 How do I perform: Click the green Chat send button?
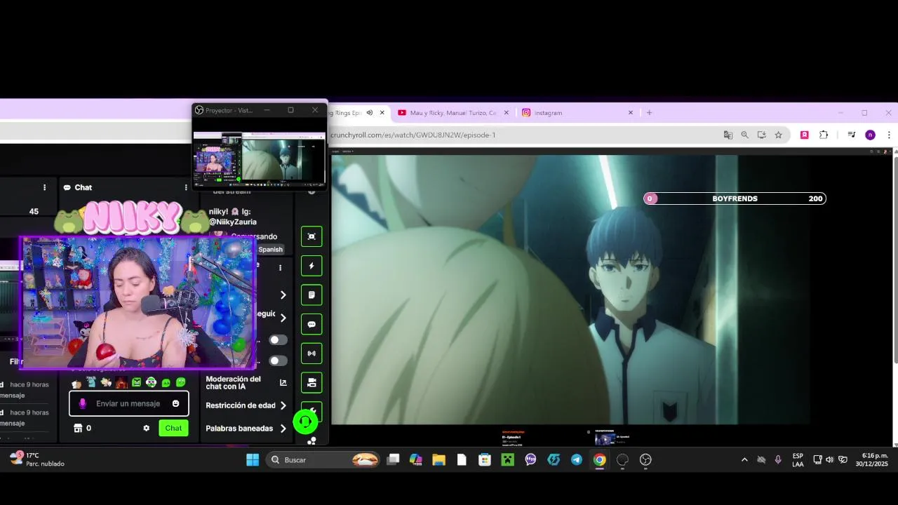pos(173,428)
